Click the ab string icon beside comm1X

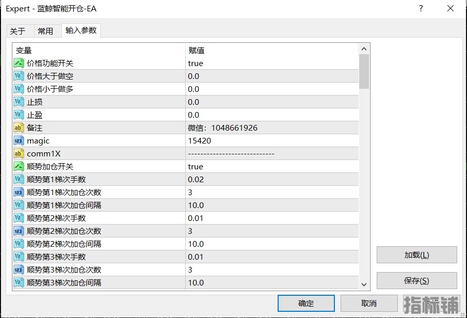point(19,153)
